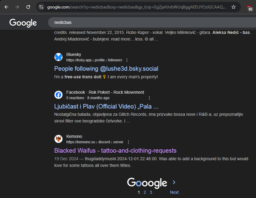The width and height of the screenshot is (256, 198).
Task: Click current page number 1
Action: point(139,192)
